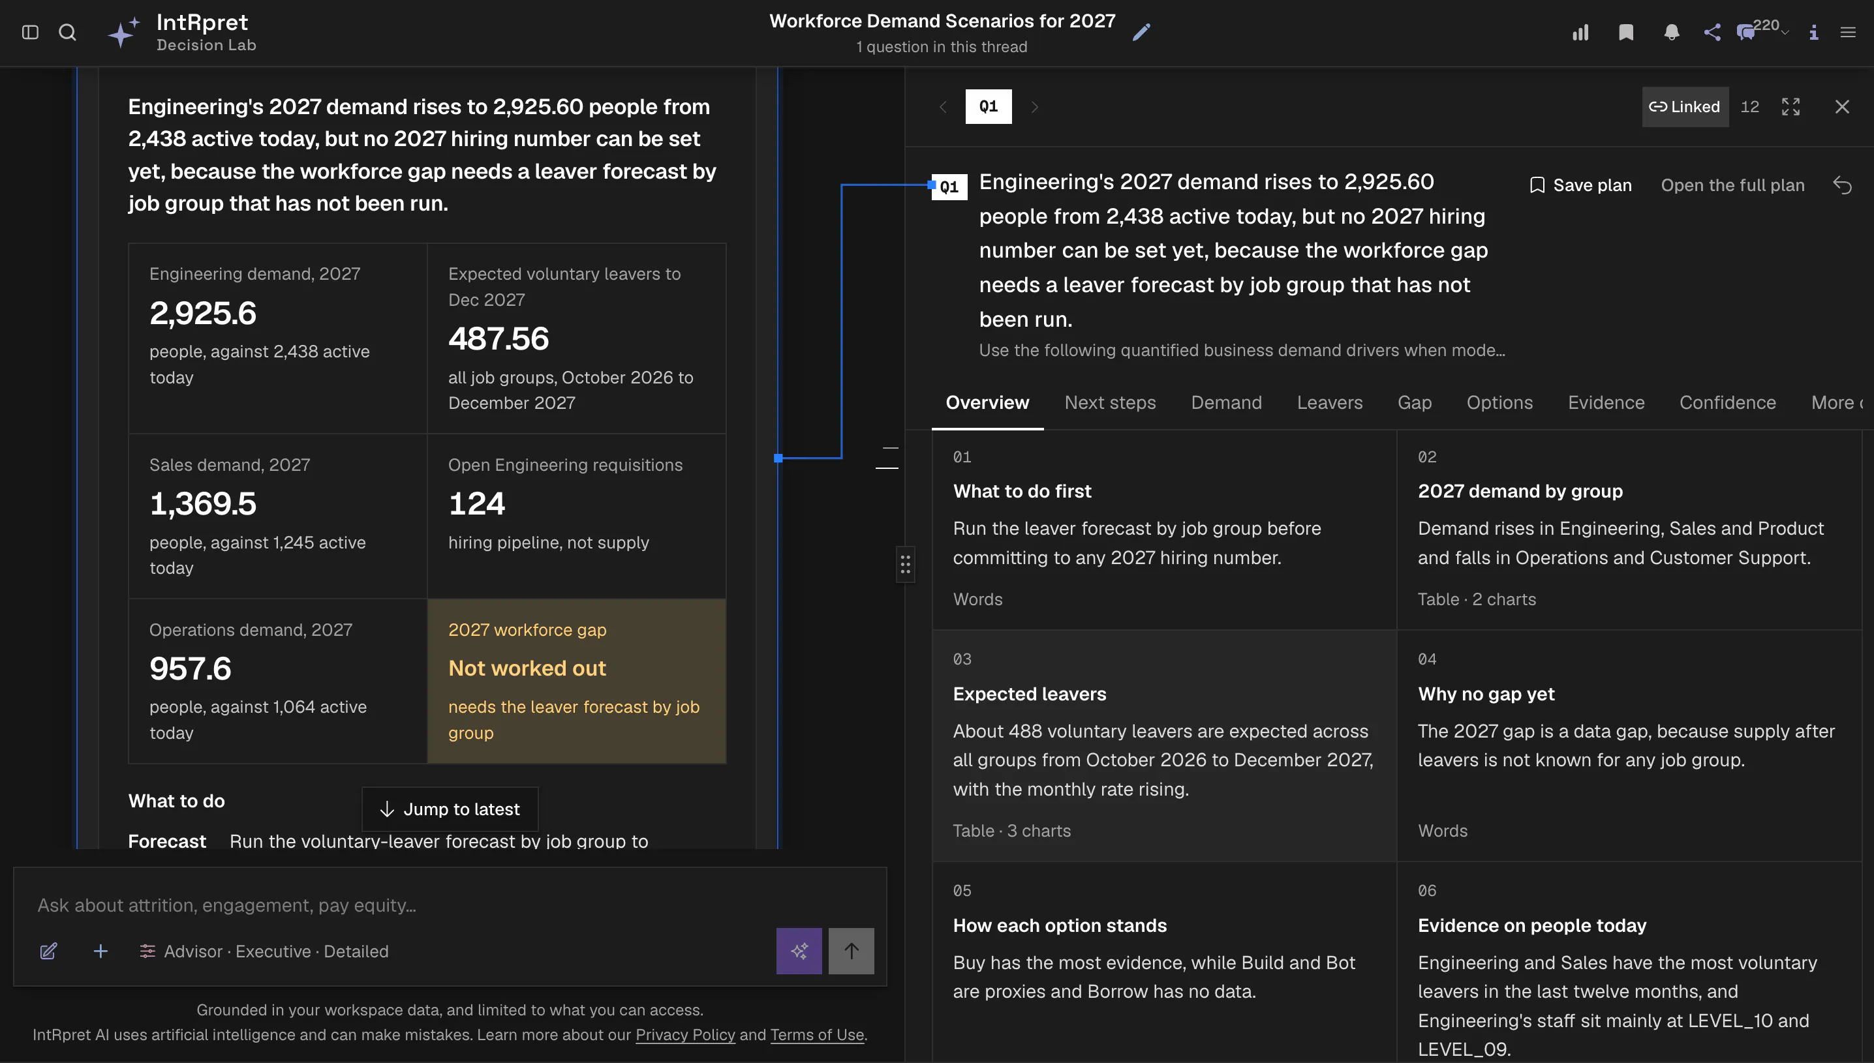The height and width of the screenshot is (1063, 1874).
Task: Open saved bookmarks in top bar
Action: point(1625,32)
